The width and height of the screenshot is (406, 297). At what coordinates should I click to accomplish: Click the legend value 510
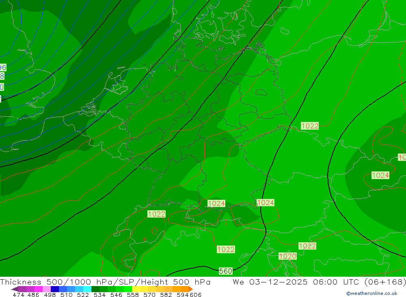click(67, 295)
